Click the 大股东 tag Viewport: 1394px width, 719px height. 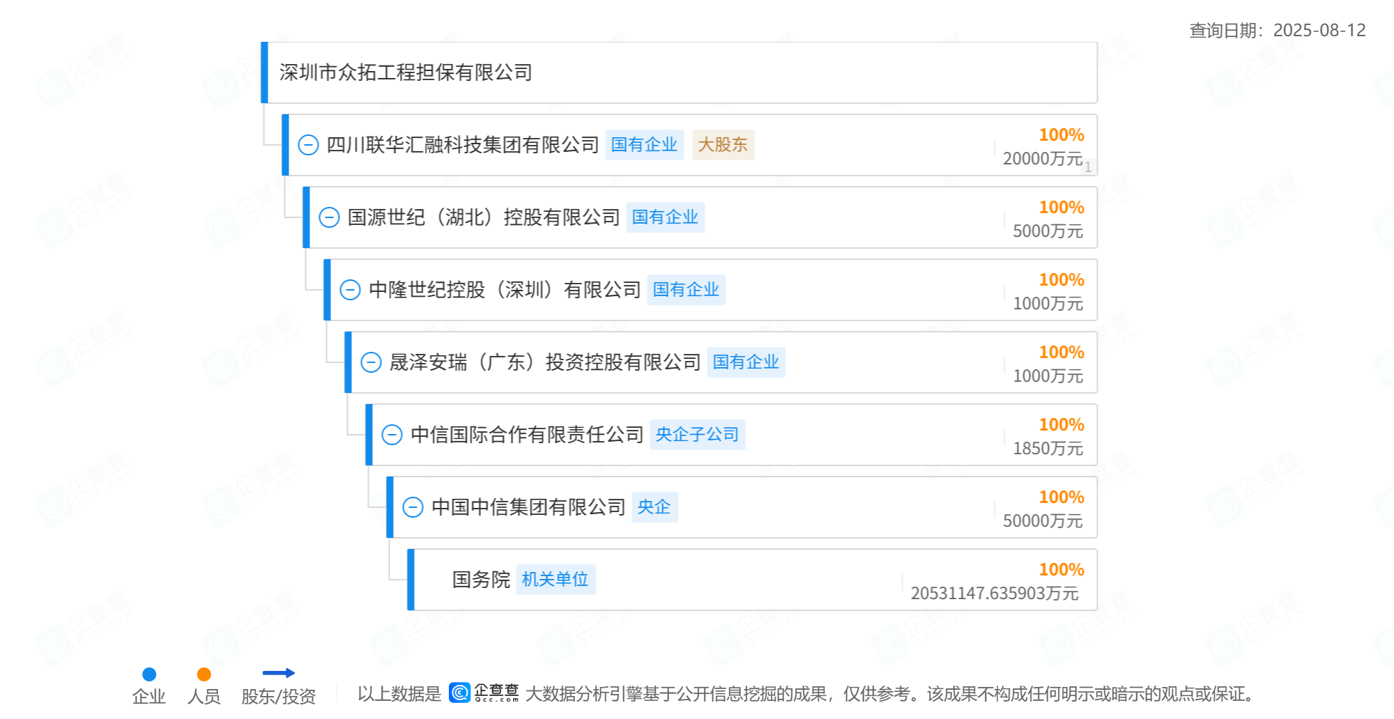point(723,145)
